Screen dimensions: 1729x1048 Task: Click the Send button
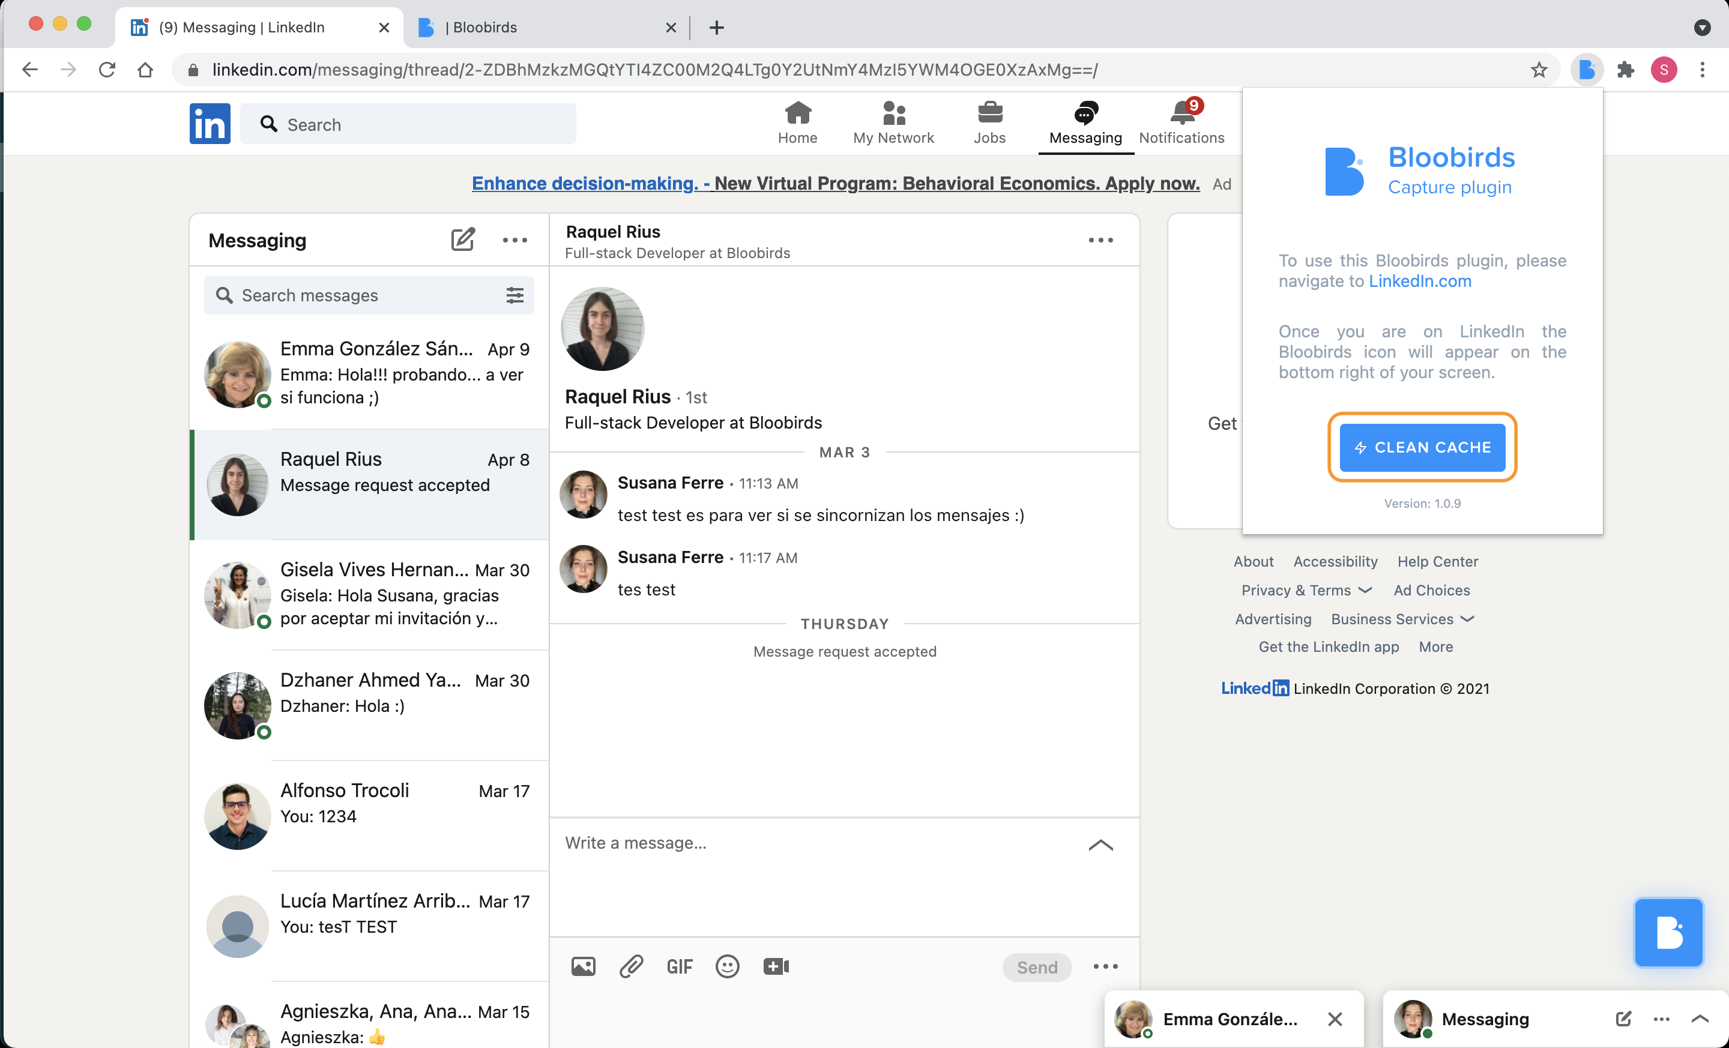pyautogui.click(x=1036, y=968)
